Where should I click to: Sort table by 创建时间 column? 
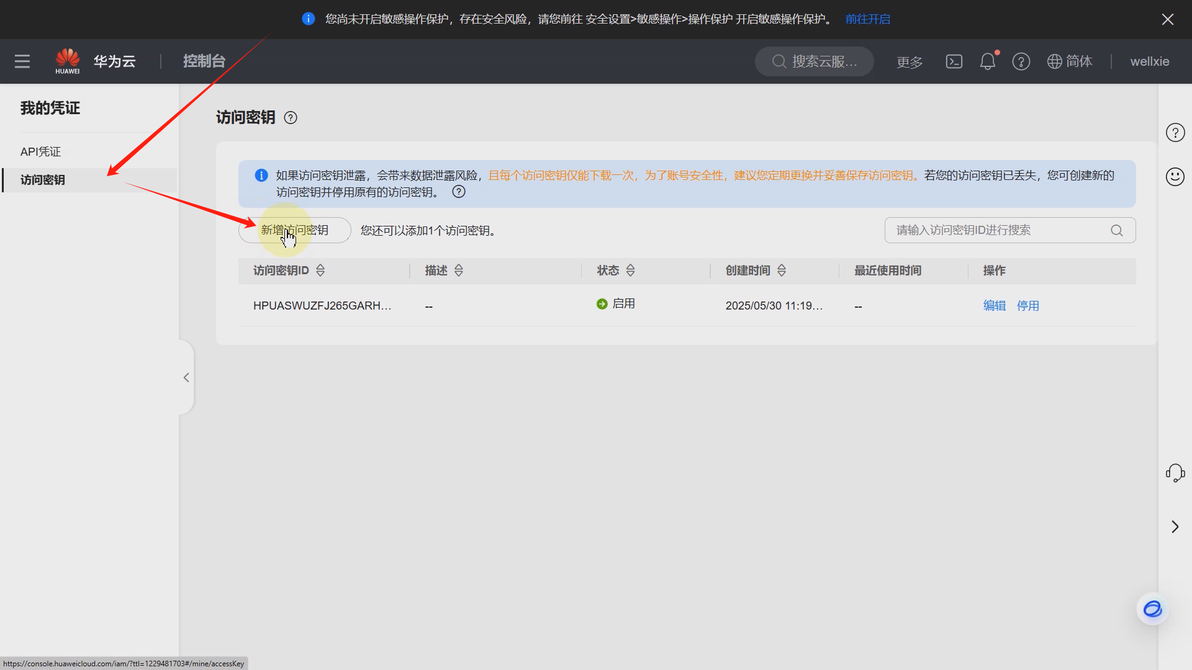782,270
